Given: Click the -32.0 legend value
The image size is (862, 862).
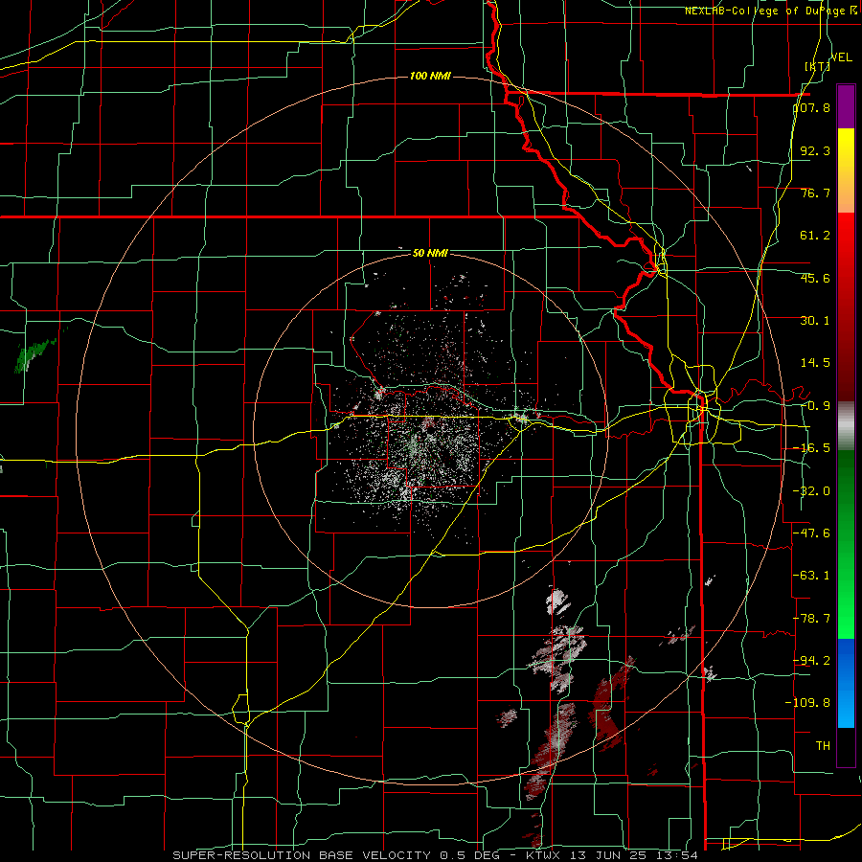Looking at the screenshot, I should [811, 491].
